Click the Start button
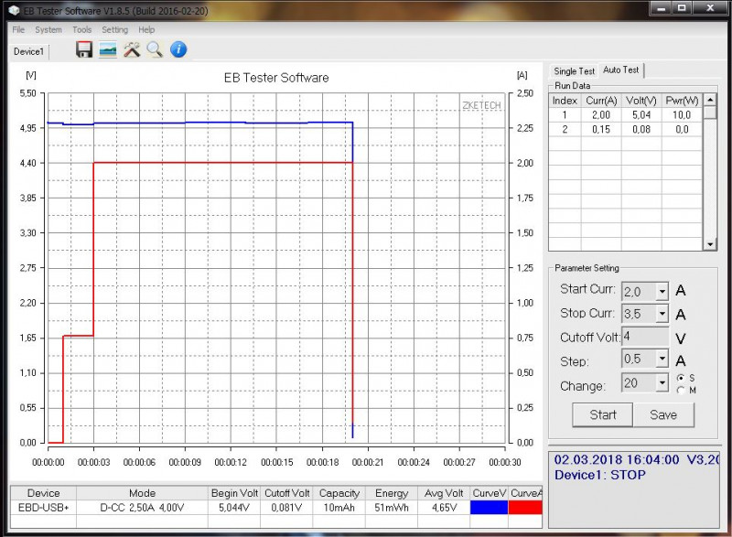The width and height of the screenshot is (732, 537). [603, 414]
